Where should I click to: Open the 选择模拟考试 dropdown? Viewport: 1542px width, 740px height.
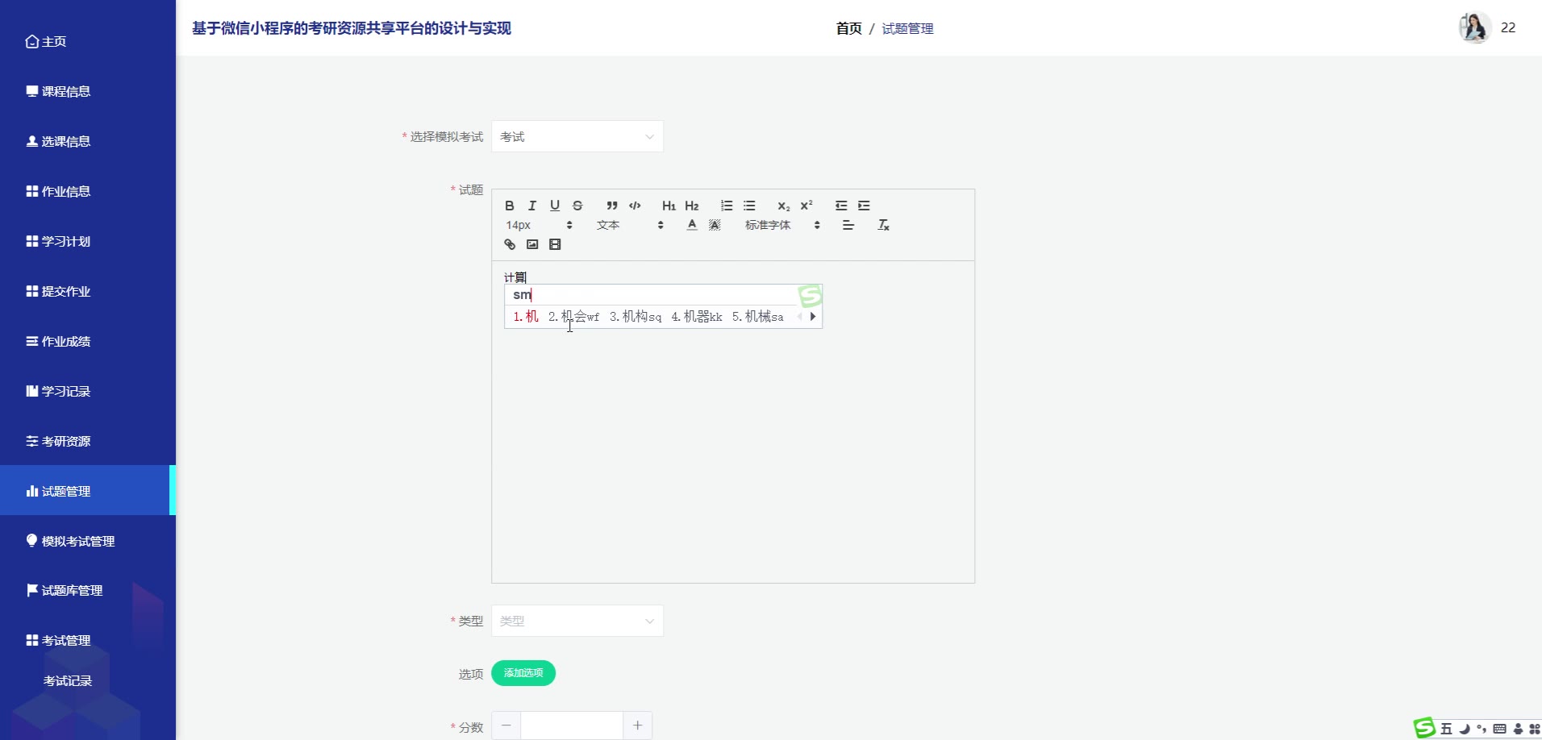click(577, 136)
